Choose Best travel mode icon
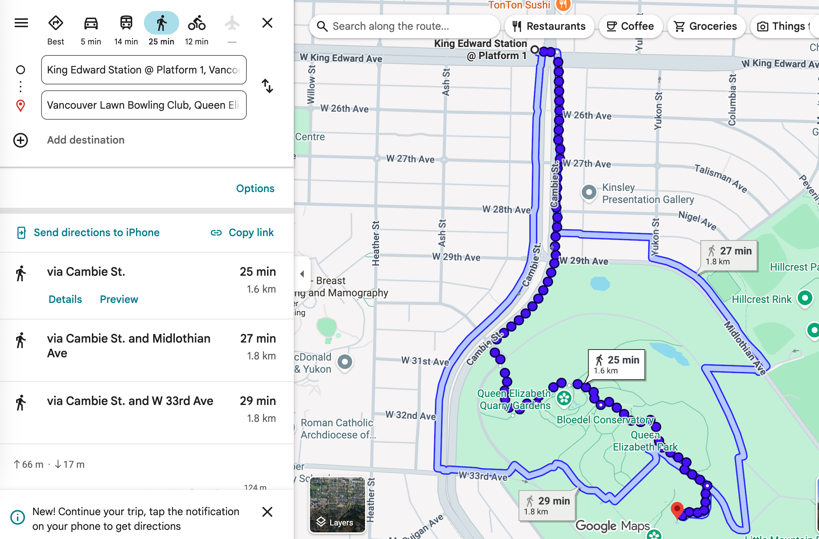819x539 pixels. [55, 23]
